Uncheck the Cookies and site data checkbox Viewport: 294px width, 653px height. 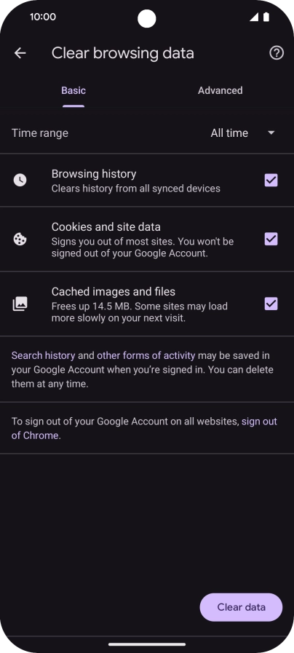(x=271, y=239)
